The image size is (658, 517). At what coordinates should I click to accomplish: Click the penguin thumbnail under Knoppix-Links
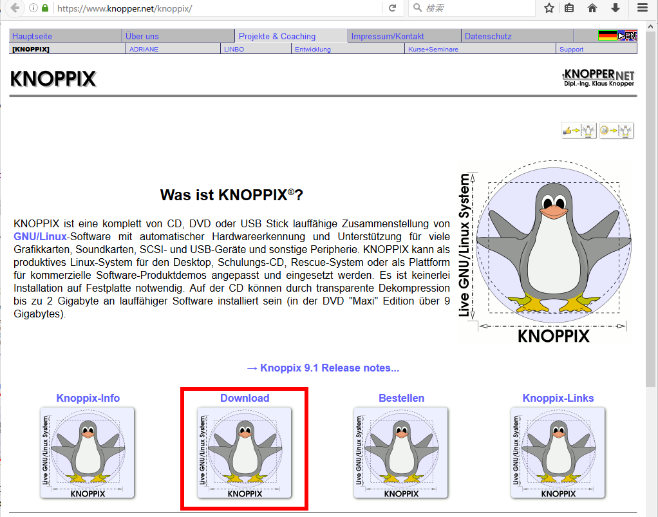pos(558,453)
